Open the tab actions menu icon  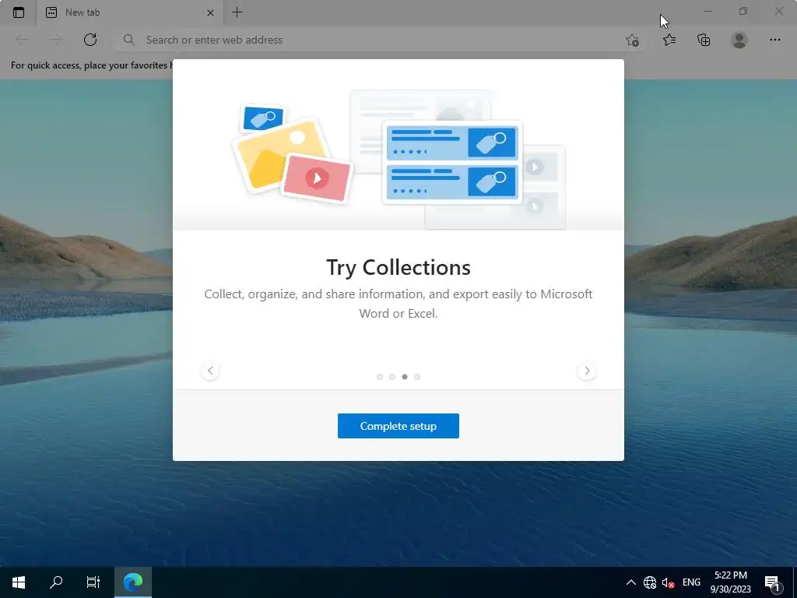point(19,12)
